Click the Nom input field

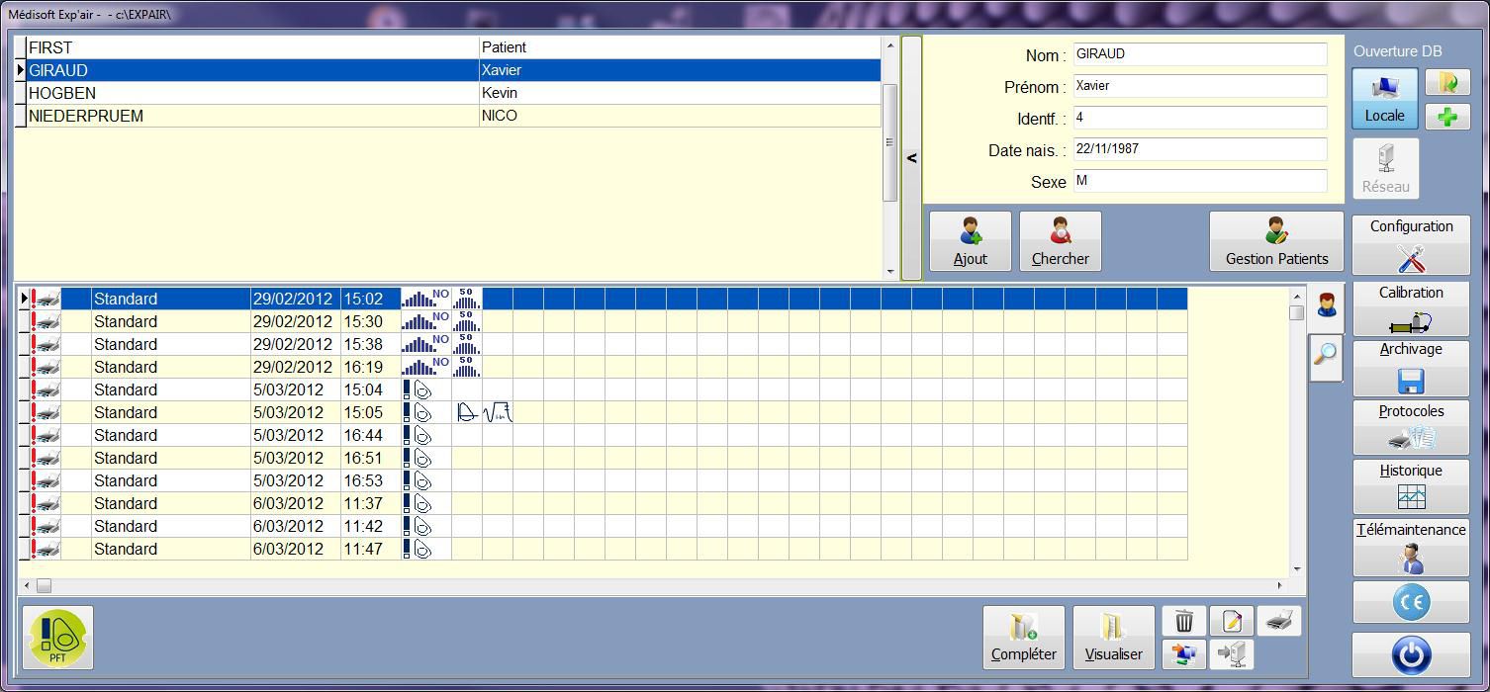click(x=1199, y=54)
